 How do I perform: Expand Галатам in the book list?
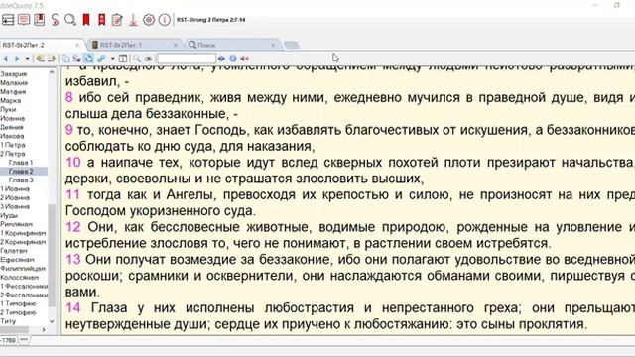point(14,251)
